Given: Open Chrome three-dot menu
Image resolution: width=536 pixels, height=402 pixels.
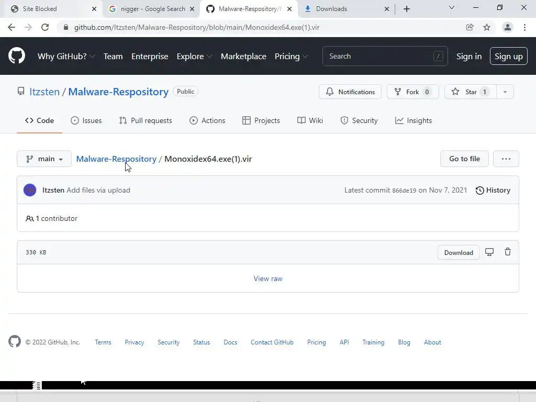Looking at the screenshot, I should (524, 27).
